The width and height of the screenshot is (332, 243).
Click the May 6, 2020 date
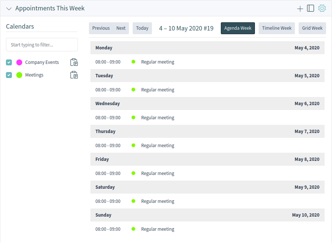click(307, 104)
